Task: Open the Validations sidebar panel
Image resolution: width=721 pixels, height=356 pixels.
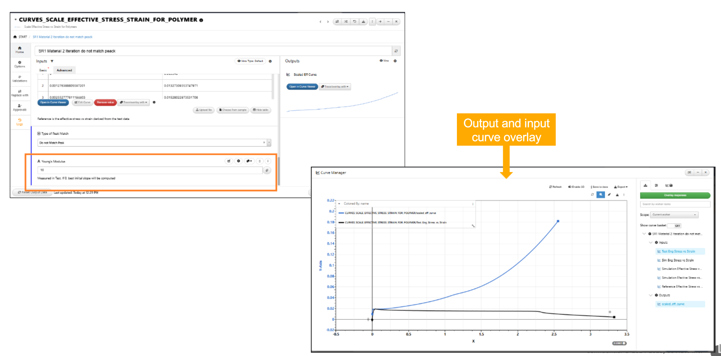Action: (19, 79)
